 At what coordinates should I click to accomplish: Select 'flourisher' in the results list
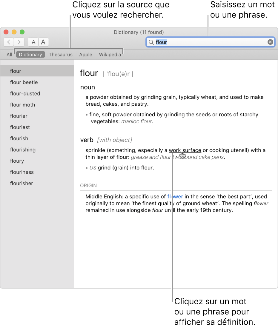pyautogui.click(x=37, y=183)
